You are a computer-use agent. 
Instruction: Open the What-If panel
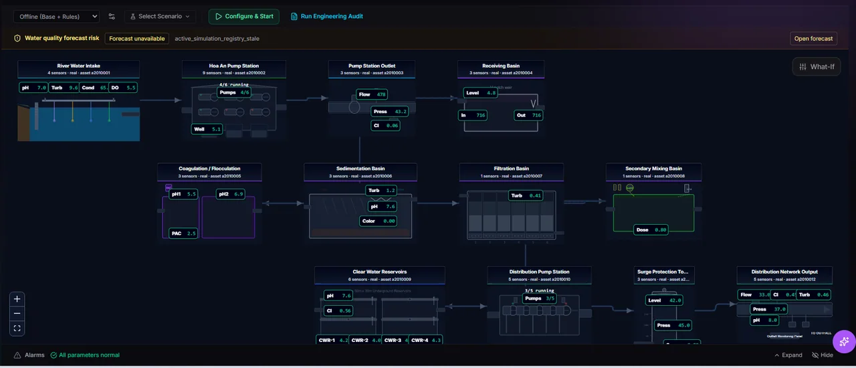point(816,66)
